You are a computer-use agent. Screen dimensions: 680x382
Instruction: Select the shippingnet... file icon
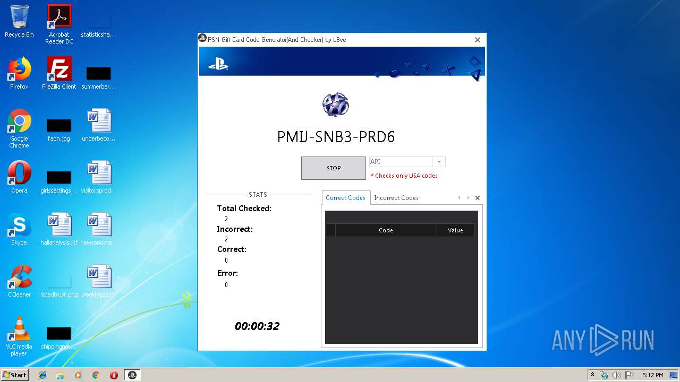[x=59, y=337]
